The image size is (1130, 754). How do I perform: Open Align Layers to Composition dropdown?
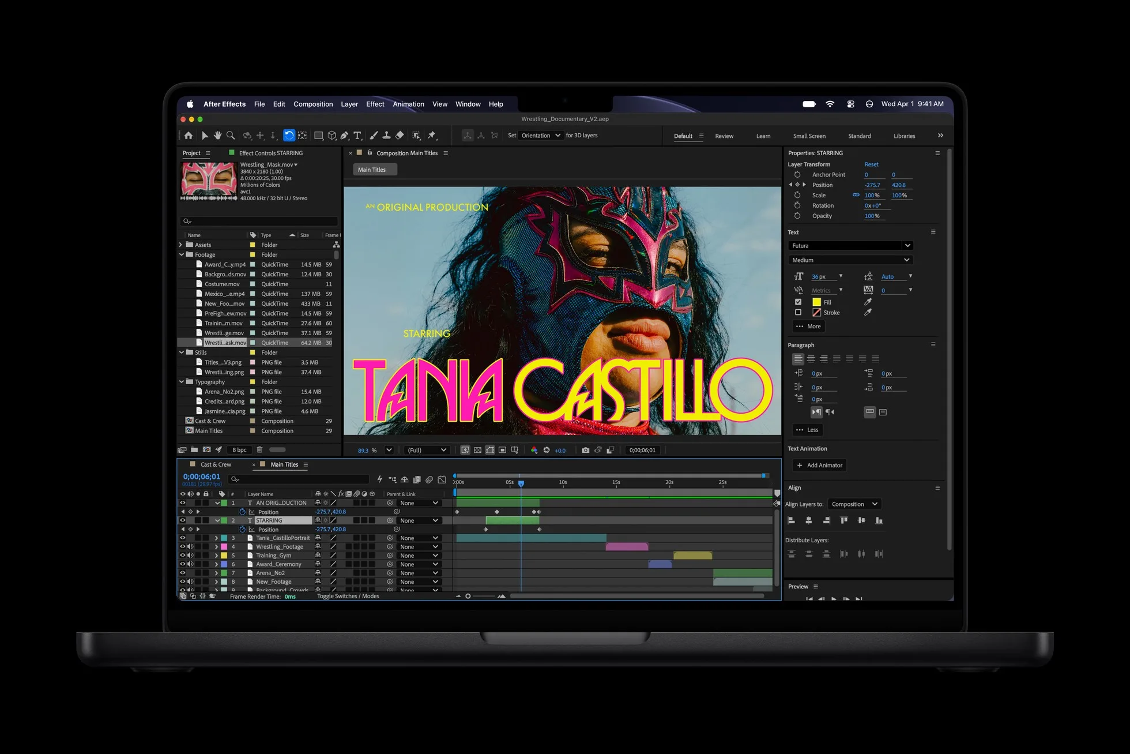pos(854,504)
